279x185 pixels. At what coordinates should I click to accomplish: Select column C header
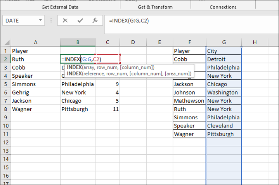click(107, 42)
